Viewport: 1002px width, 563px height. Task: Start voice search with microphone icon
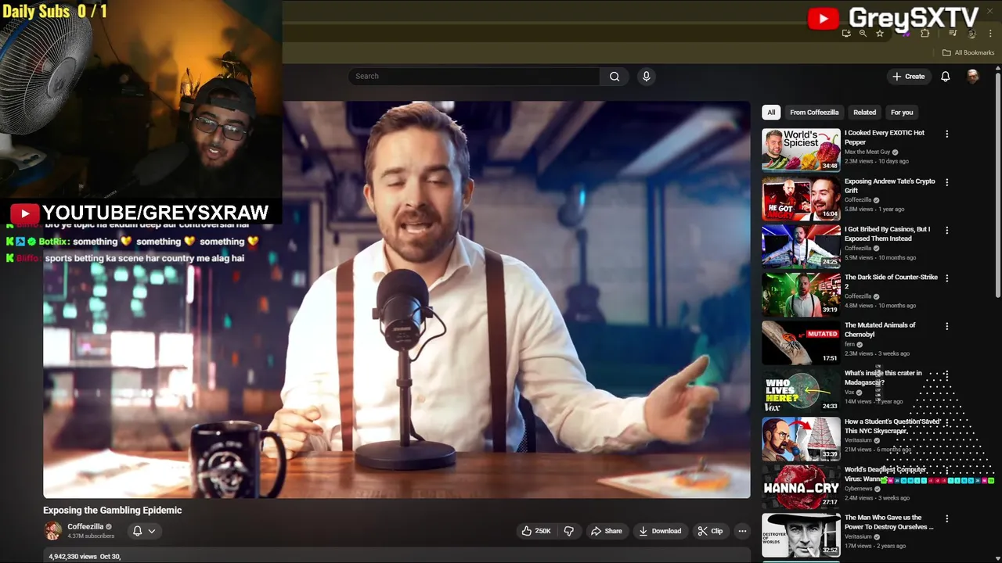coord(646,77)
